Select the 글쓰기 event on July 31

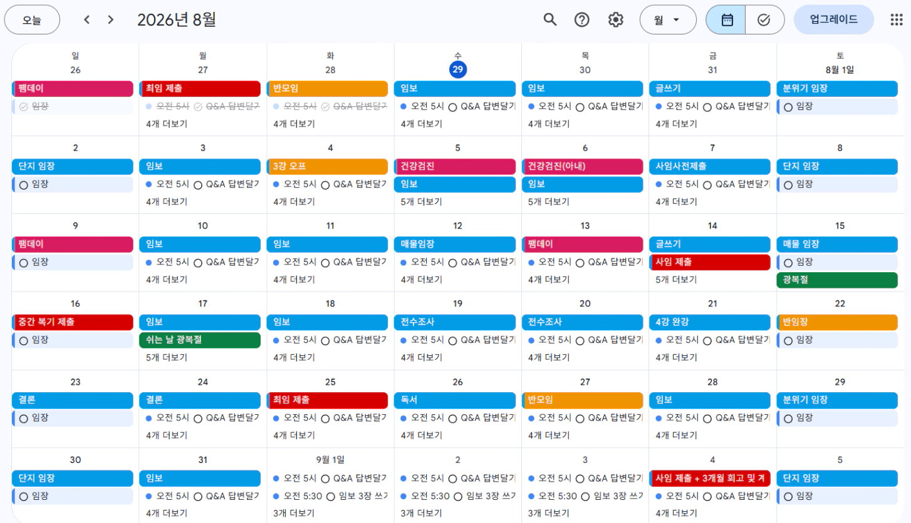(x=710, y=89)
